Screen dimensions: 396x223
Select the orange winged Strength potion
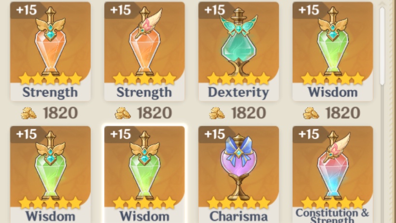[x=50, y=51]
